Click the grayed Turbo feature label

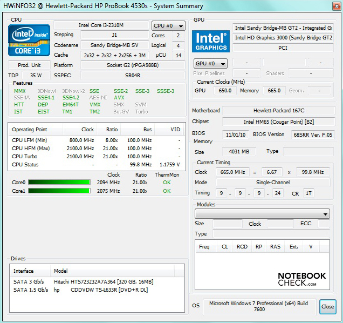click(x=141, y=112)
